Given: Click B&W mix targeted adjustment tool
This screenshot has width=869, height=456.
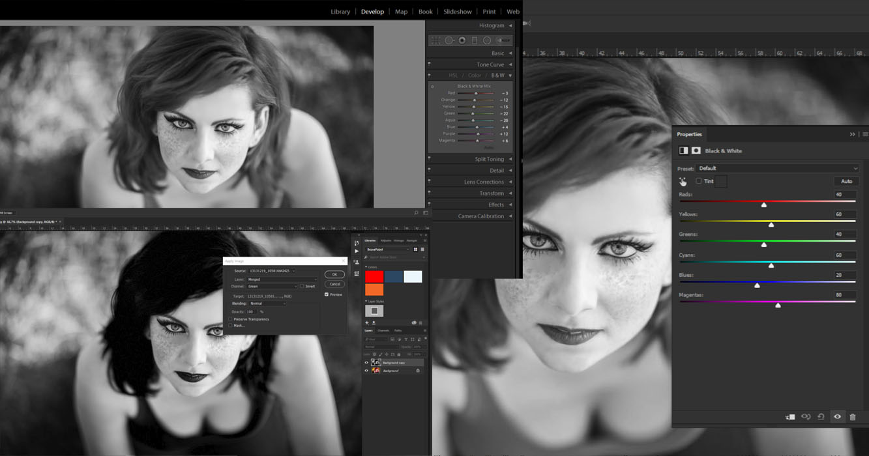Looking at the screenshot, I should (x=432, y=87).
